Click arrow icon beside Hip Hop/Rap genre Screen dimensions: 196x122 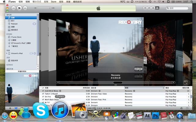178,91
